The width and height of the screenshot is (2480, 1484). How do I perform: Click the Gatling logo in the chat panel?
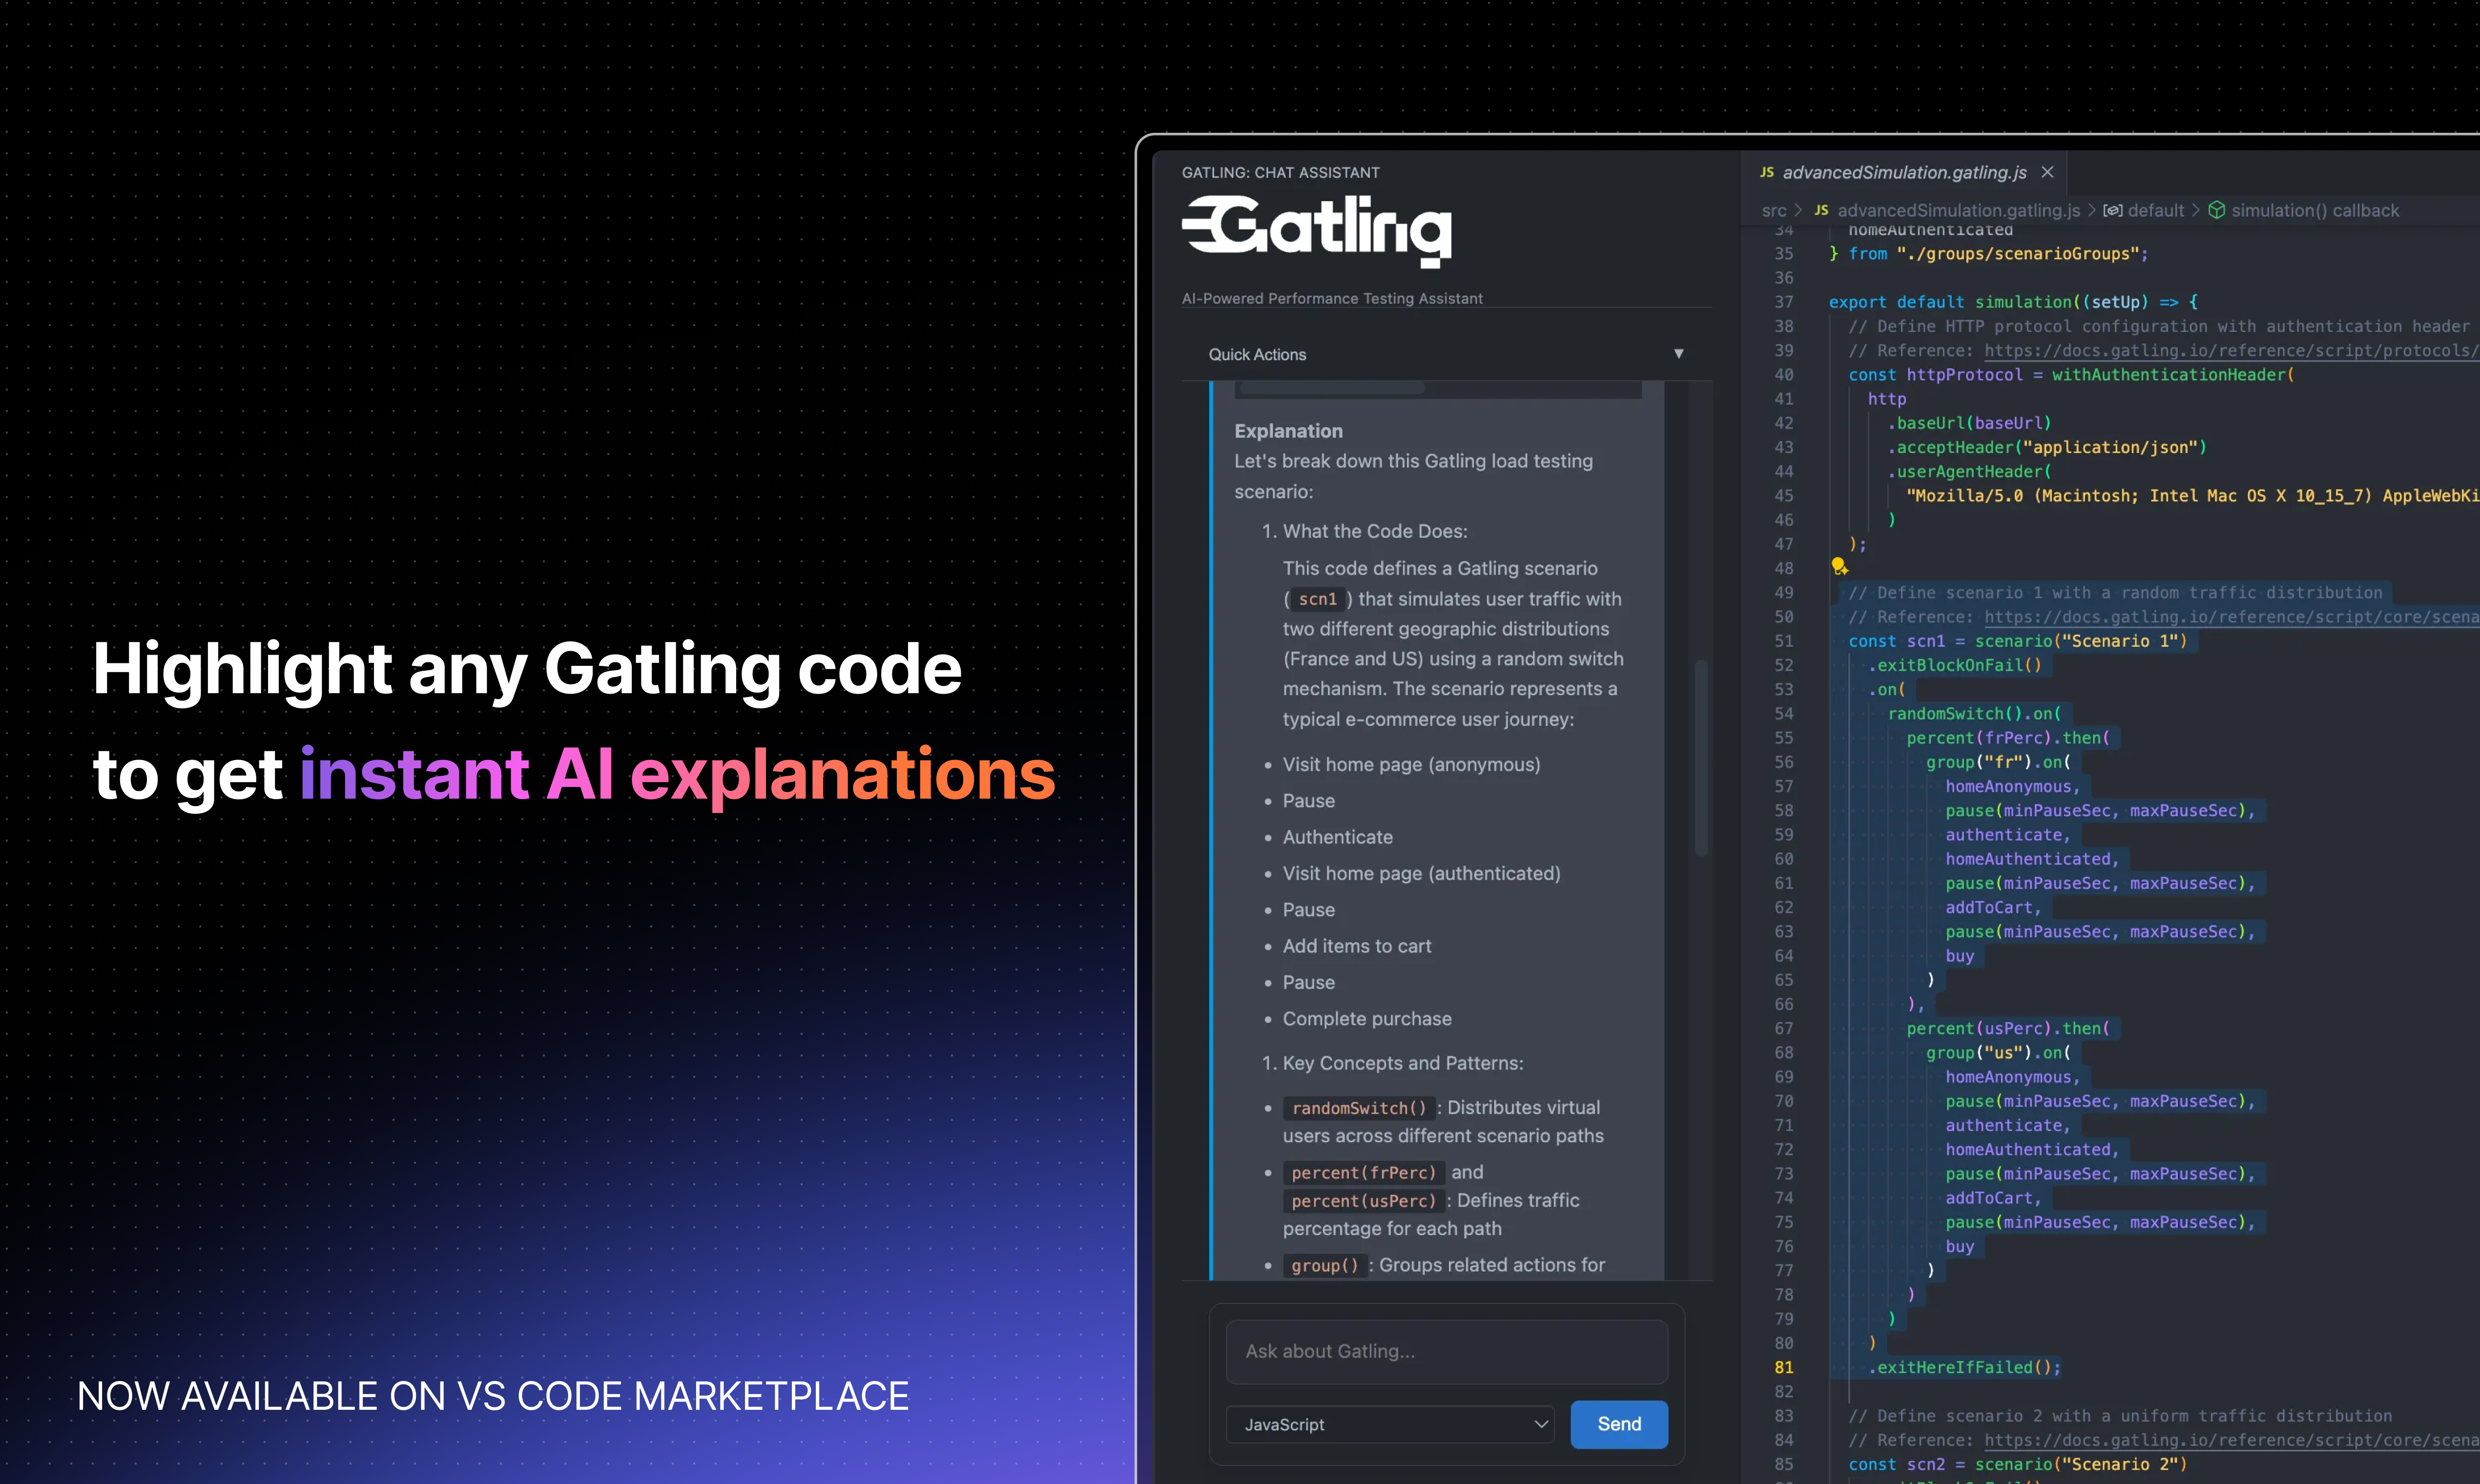click(1316, 231)
